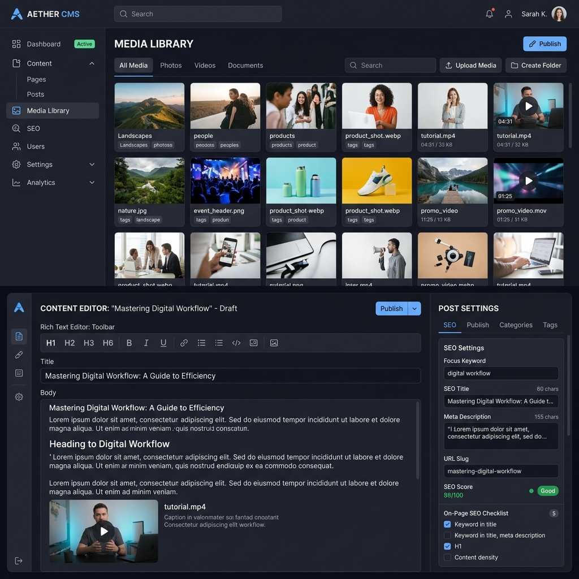Toggle italic formatting in editor toolbar
Screen dimensions: 579x579
point(146,343)
